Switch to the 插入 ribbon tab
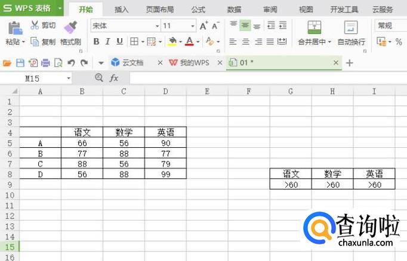 pos(122,10)
